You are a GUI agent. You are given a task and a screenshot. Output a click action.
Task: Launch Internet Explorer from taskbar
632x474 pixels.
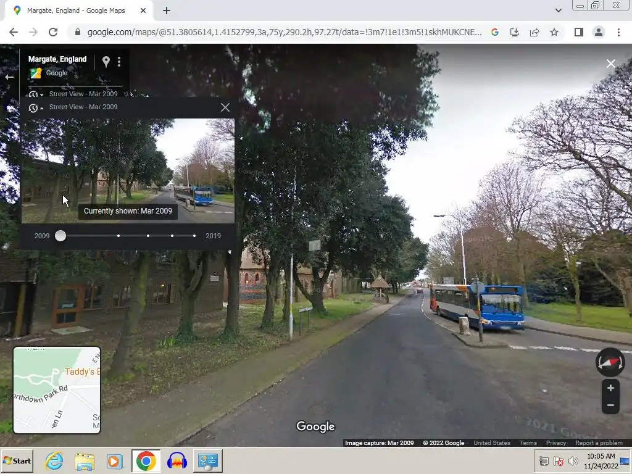coord(54,461)
